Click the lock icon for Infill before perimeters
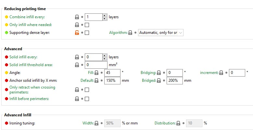Image resolution: width=253 pixels, height=130 pixels. (77, 99)
